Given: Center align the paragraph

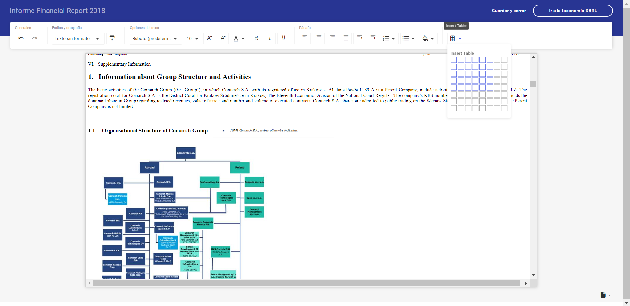Looking at the screenshot, I should point(319,38).
